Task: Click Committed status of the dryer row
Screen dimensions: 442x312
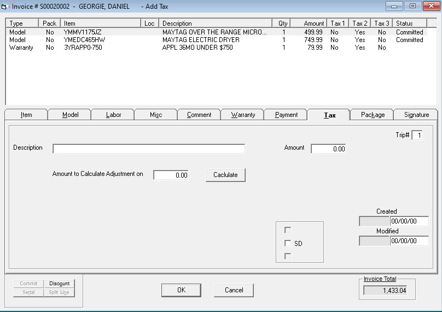Action: pyautogui.click(x=410, y=40)
